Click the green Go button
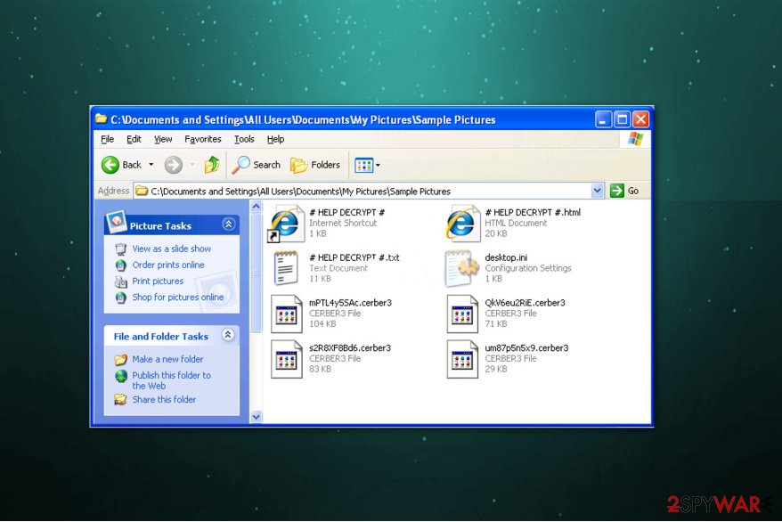 coord(623,191)
